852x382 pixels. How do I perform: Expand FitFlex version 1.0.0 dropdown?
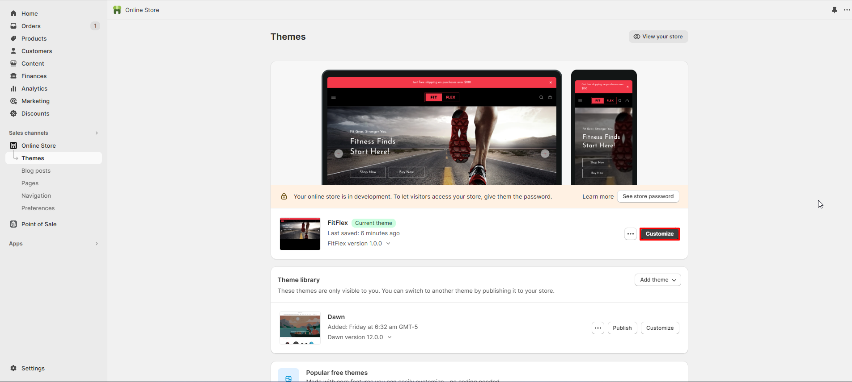(x=388, y=244)
